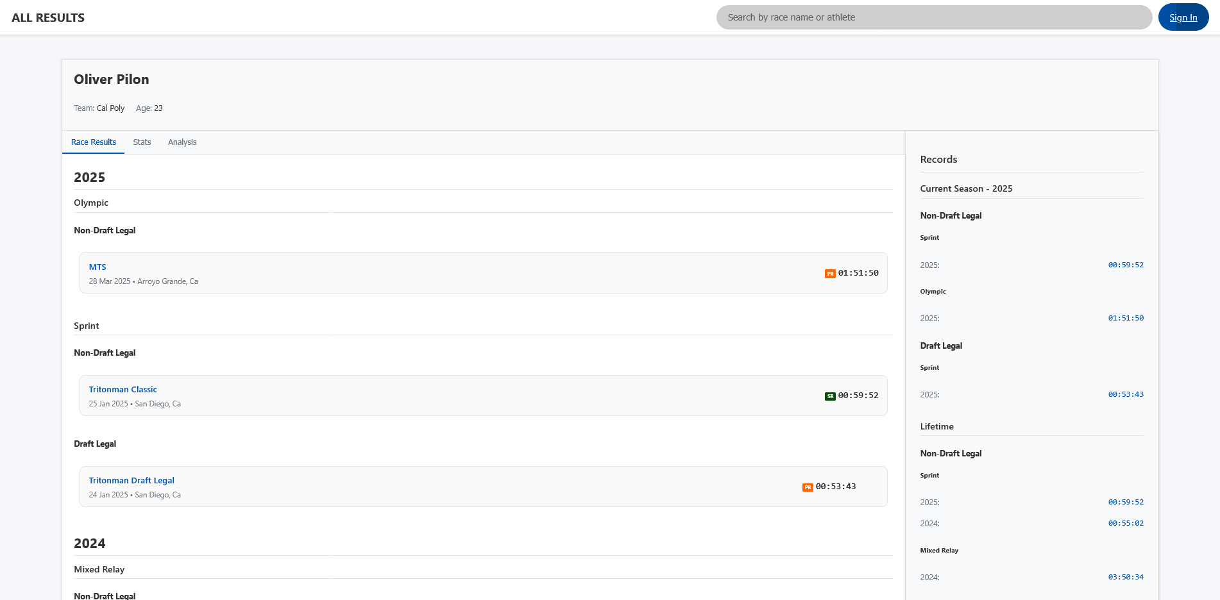
Task: Click the Draft Legal subheading in race results
Action: pyautogui.click(x=95, y=444)
